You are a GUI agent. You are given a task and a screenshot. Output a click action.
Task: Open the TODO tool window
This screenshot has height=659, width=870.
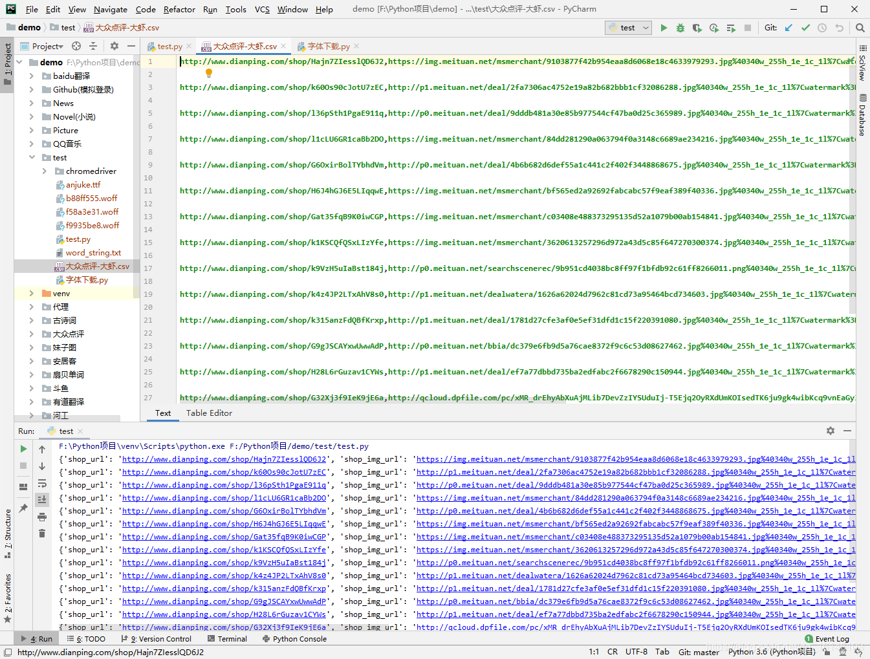(x=86, y=639)
